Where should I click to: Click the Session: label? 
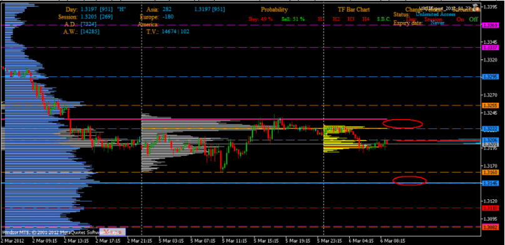(x=68, y=17)
